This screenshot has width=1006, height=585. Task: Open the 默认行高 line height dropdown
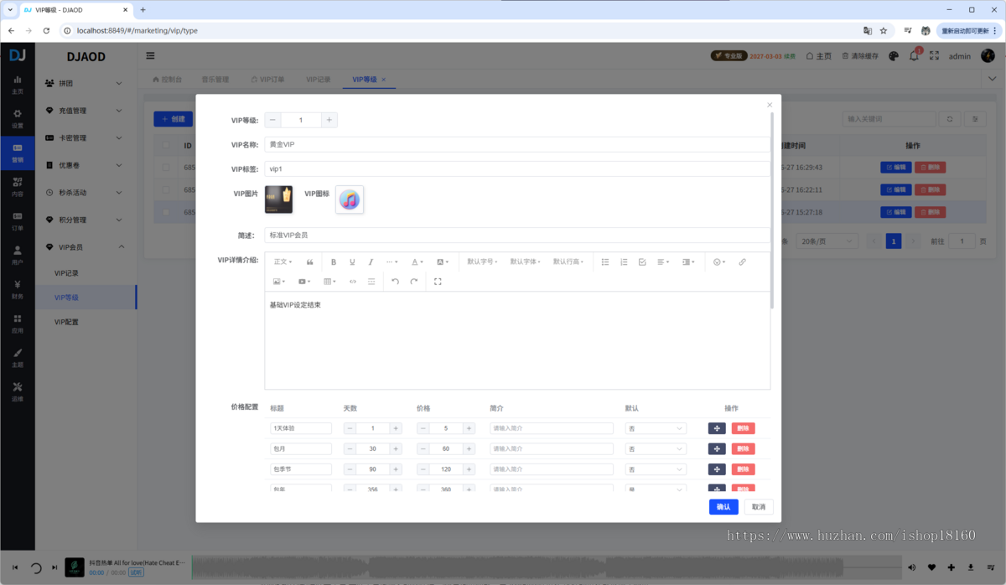coord(568,262)
